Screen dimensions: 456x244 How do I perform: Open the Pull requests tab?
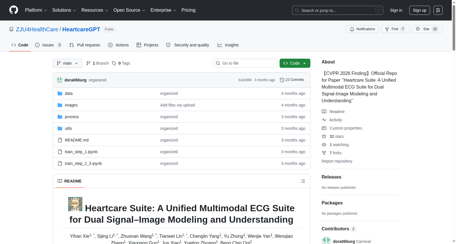[x=85, y=45]
